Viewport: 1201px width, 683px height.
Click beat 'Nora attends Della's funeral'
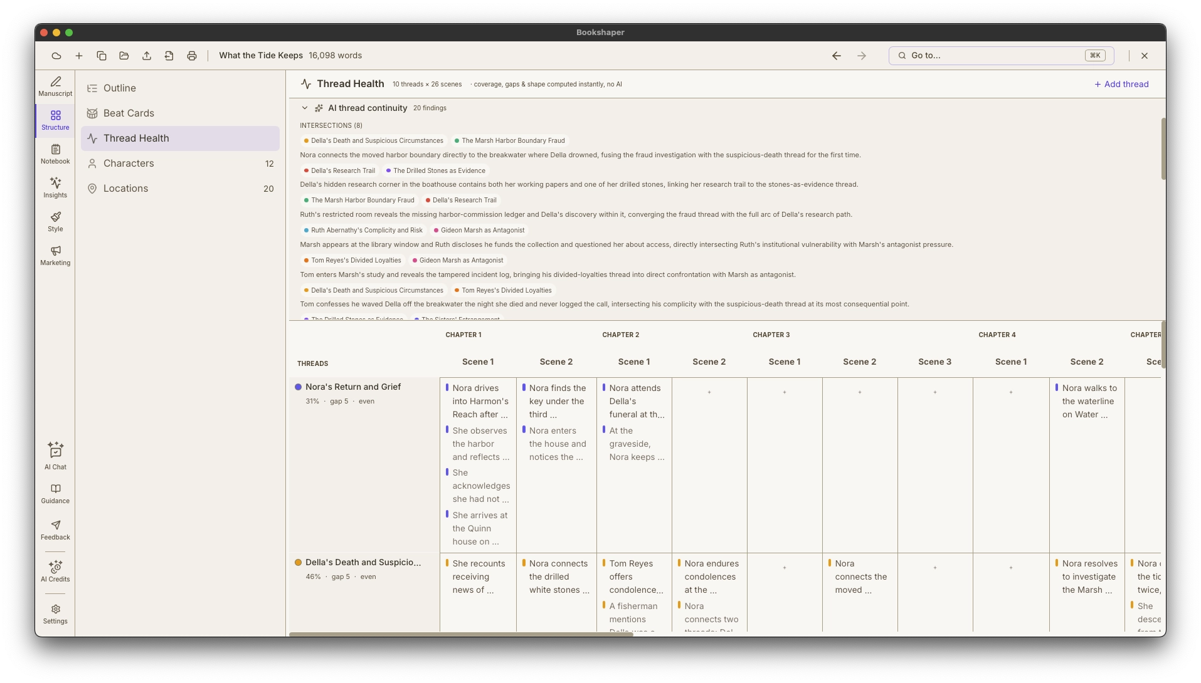point(633,402)
